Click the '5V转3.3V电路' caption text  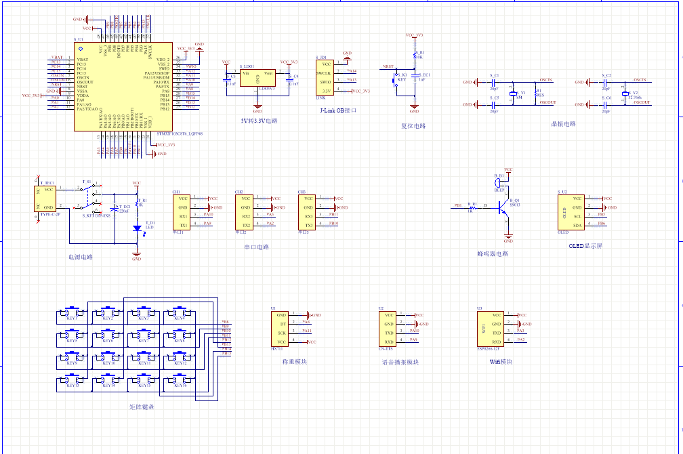coord(259,121)
